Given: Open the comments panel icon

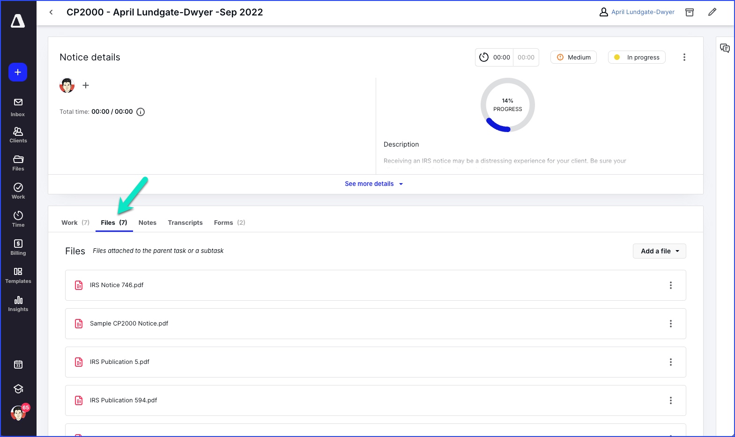Looking at the screenshot, I should [725, 48].
